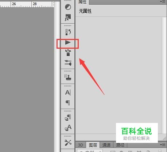The width and height of the screenshot is (167, 152).
Task: Open the Tool Presets wrench icon
Action: tap(68, 143)
